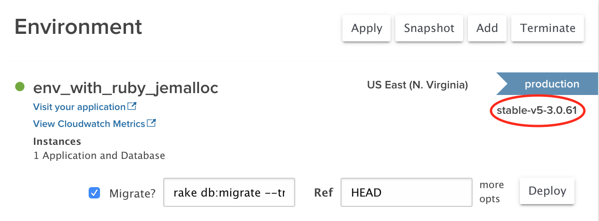Expand the more opts section

pyautogui.click(x=491, y=192)
